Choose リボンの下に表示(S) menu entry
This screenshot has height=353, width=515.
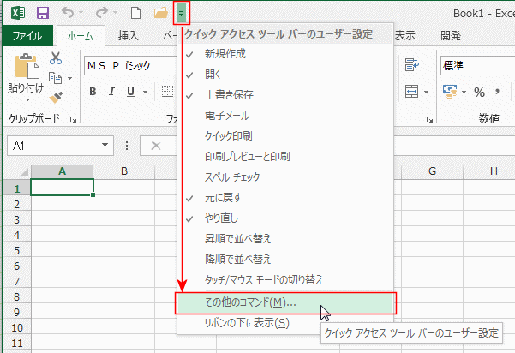pos(285,324)
